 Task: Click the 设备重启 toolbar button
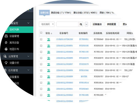tap(97, 24)
